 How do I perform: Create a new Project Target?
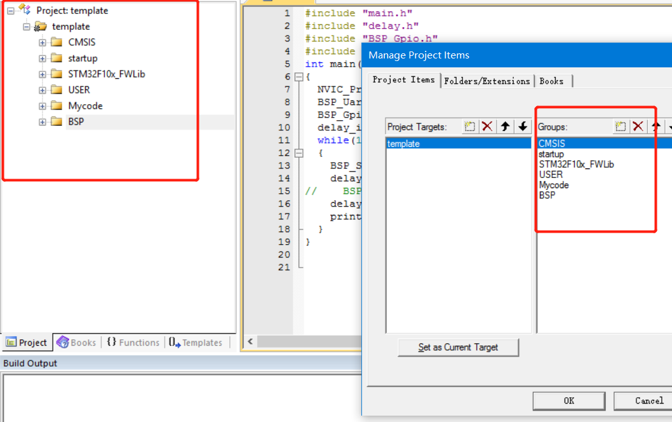pos(470,126)
